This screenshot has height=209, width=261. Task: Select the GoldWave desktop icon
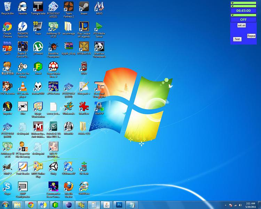click(x=84, y=188)
